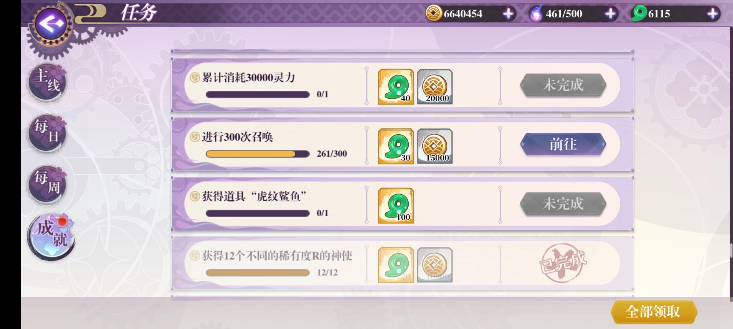Add green jade via plus next to 6115

tap(713, 14)
